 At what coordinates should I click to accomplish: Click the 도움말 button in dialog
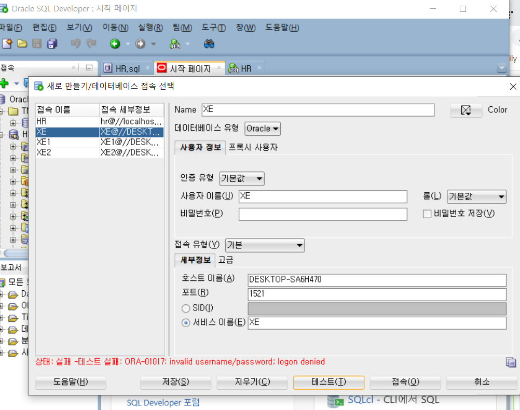click(71, 382)
